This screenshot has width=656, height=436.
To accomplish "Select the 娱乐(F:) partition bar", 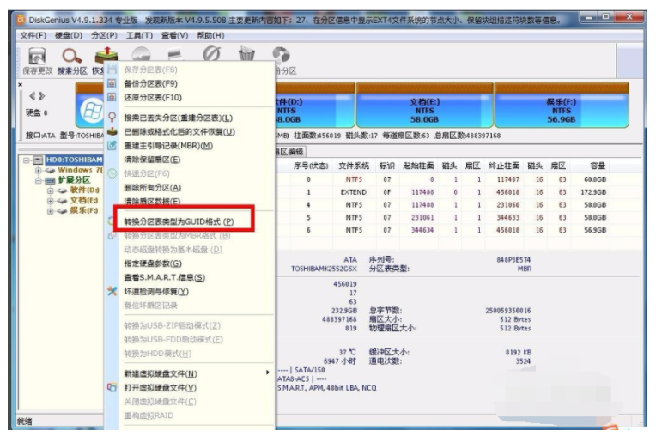I will (562, 106).
